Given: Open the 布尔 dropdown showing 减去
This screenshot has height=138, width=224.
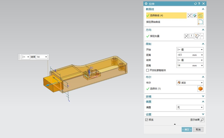Looking at the screenshot, I should (x=190, y=83).
